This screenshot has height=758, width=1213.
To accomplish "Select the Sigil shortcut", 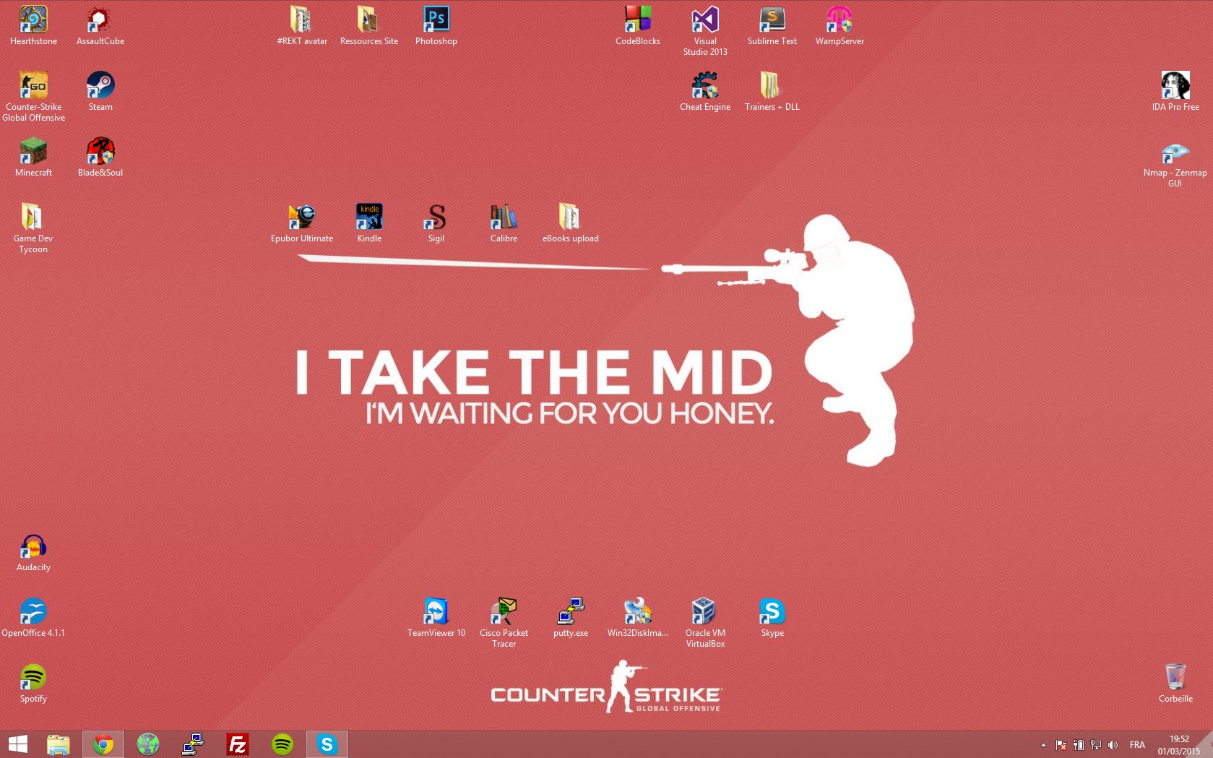I will click(436, 223).
